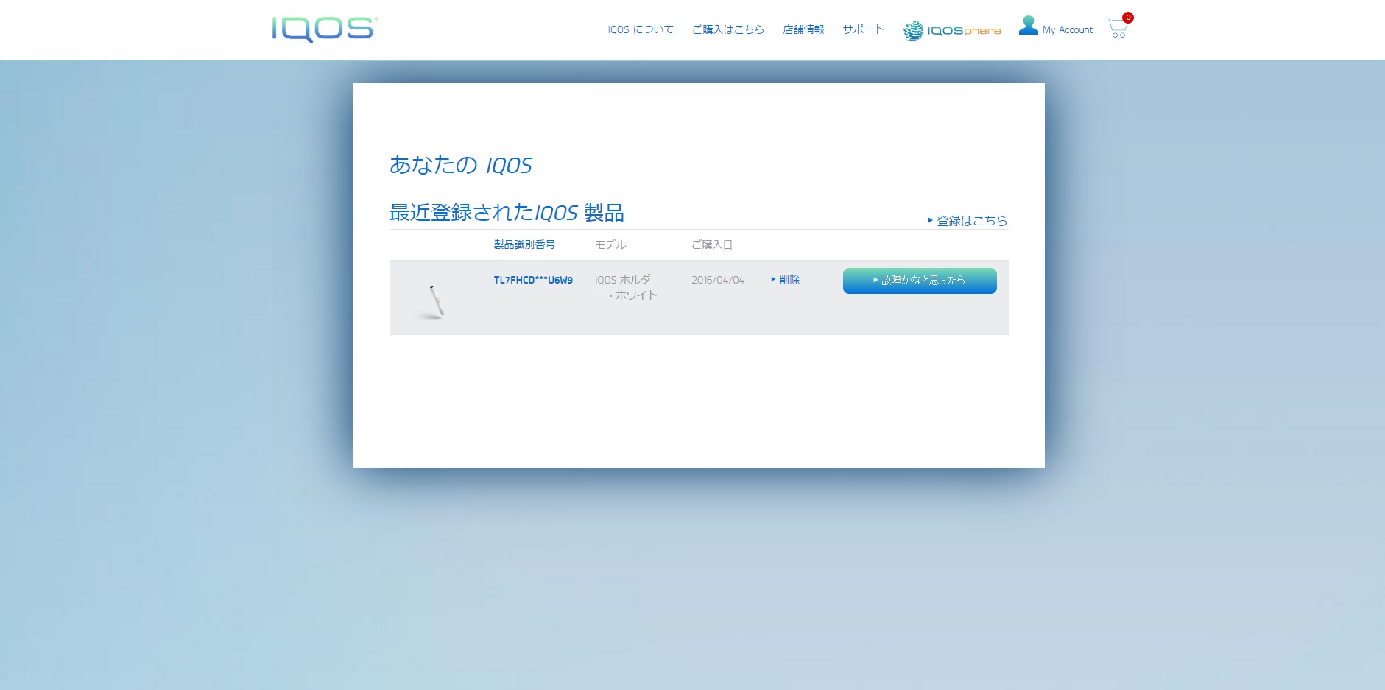This screenshot has height=690, width=1385.
Task: Open the IQOSphere page via its logo
Action: (x=951, y=29)
